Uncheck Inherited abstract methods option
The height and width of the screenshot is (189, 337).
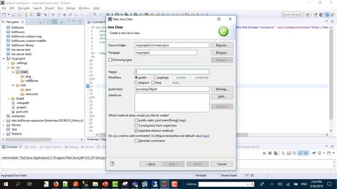pyautogui.click(x=136, y=131)
